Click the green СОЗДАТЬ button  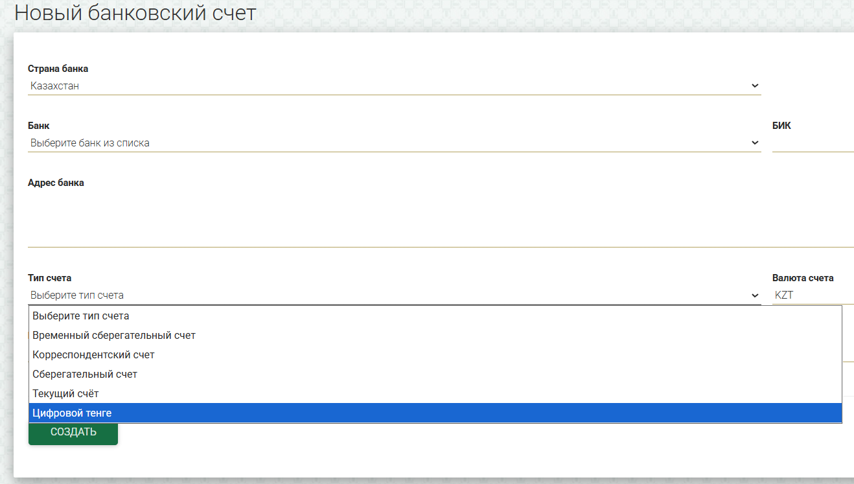click(73, 432)
